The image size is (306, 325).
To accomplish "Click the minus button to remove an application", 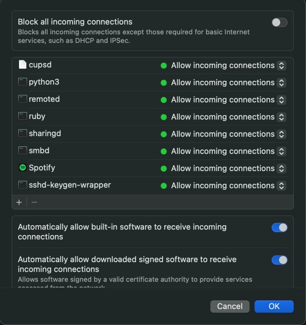I will tap(34, 202).
